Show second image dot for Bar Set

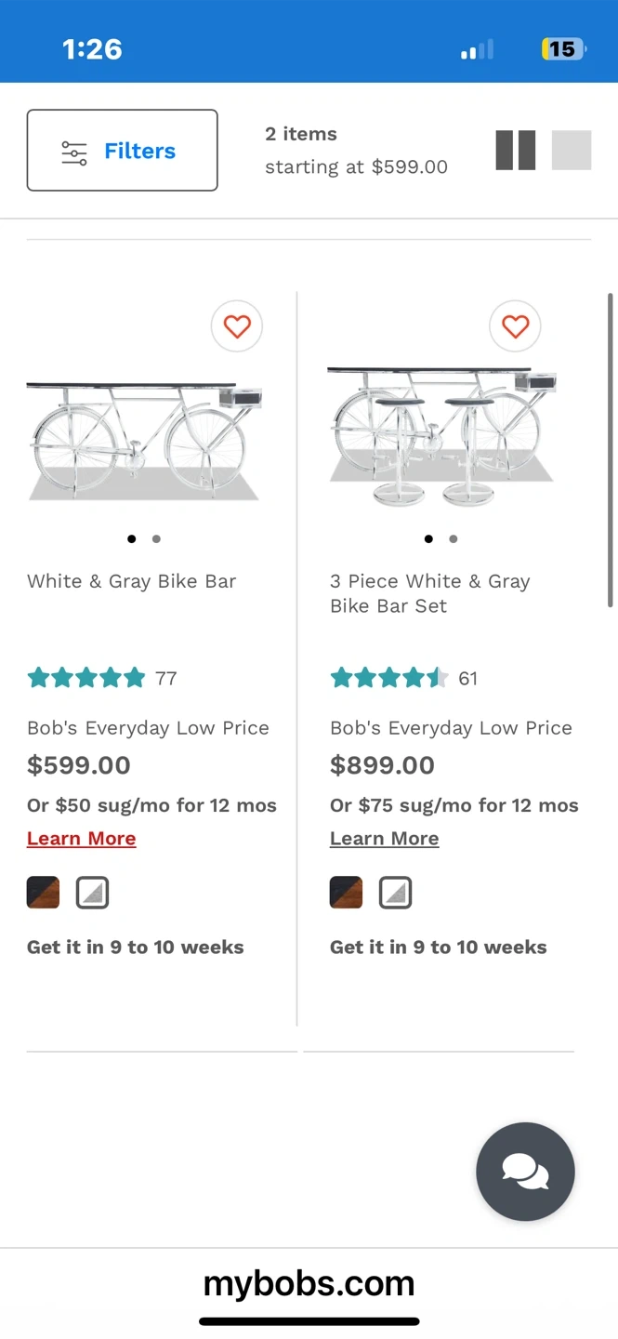[453, 538]
